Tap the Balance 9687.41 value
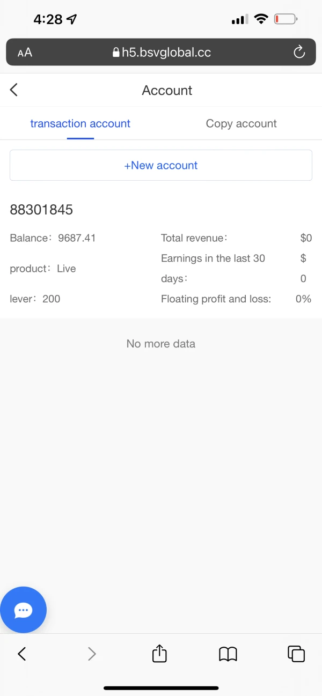Viewport: 322px width, 696px height. (77, 238)
